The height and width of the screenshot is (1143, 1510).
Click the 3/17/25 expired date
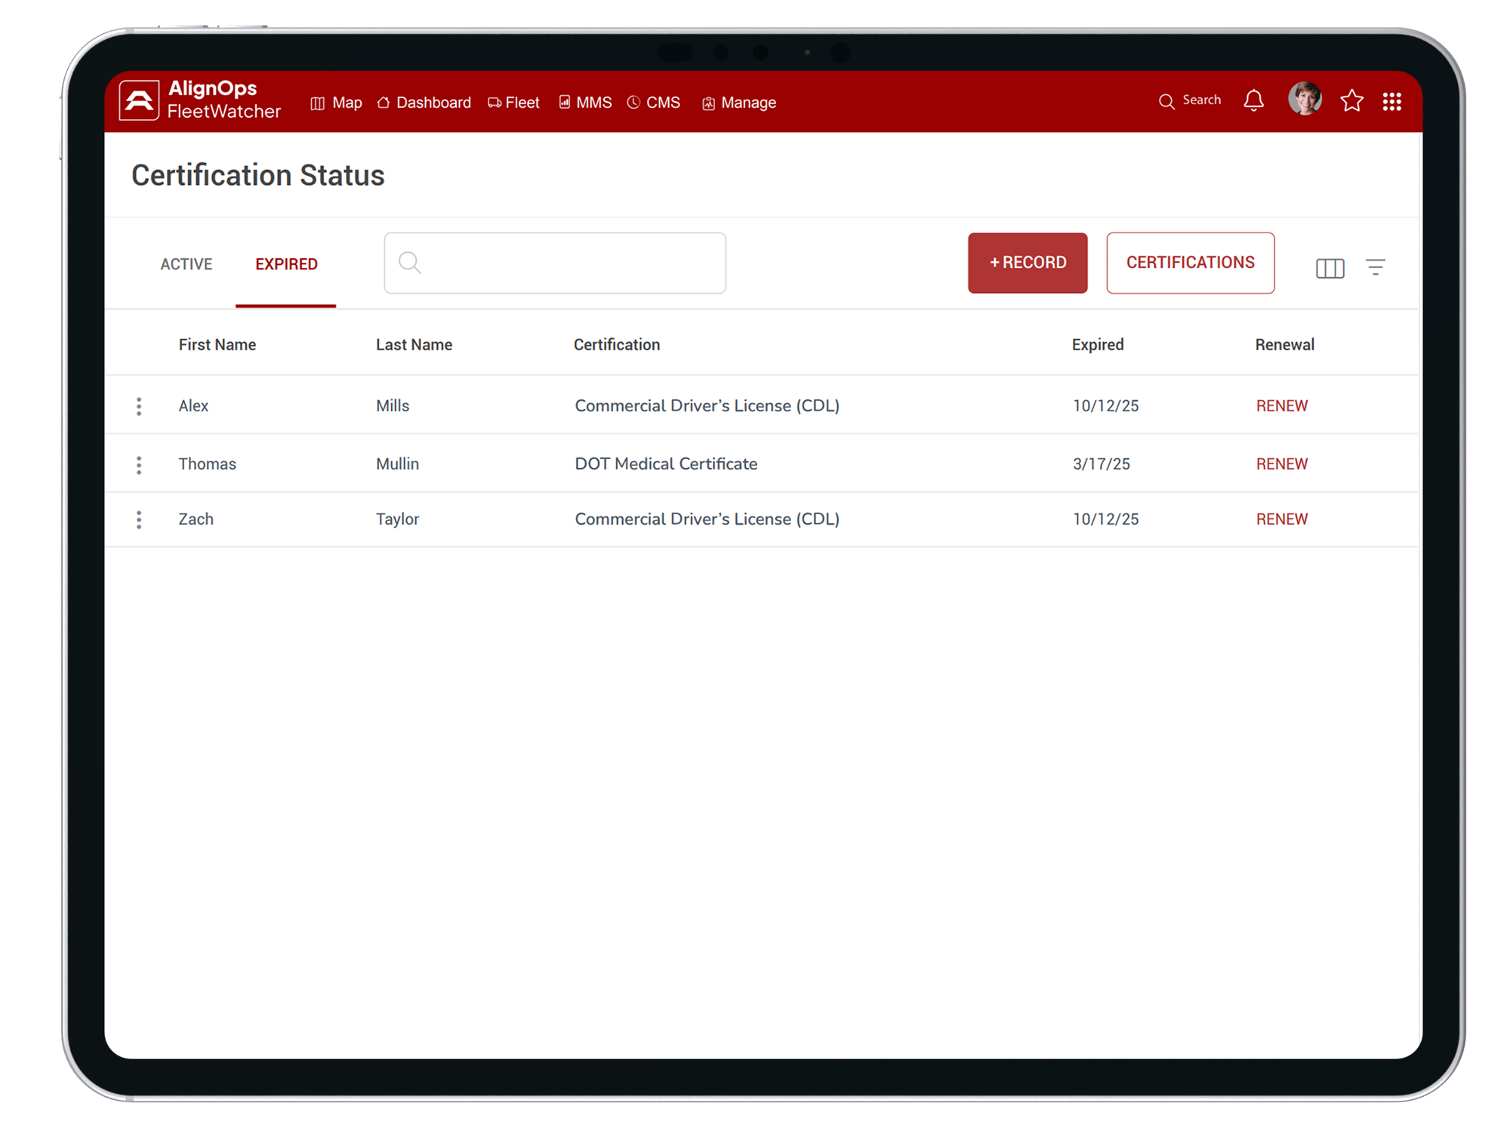1102,464
